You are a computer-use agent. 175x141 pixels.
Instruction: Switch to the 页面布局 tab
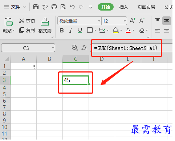coord(146,7)
